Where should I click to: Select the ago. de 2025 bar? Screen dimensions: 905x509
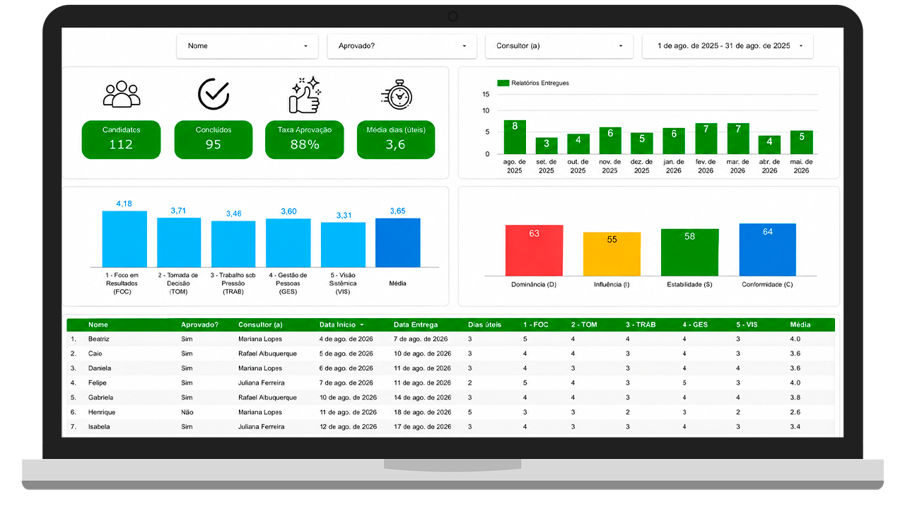pyautogui.click(x=515, y=137)
